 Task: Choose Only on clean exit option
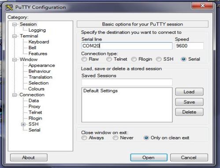coord(146,138)
